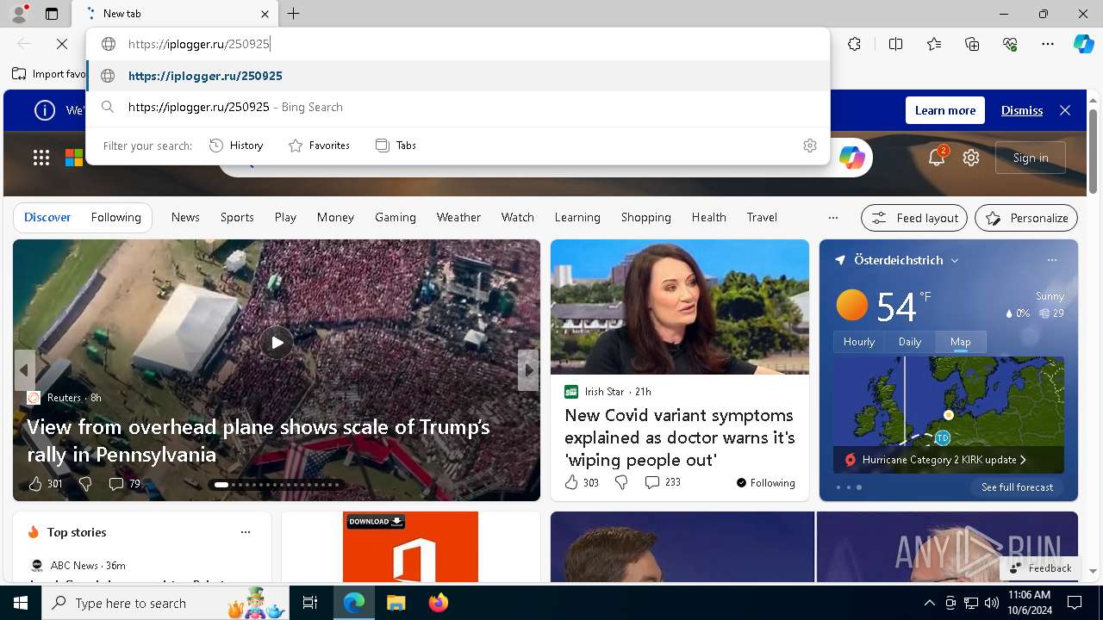Image resolution: width=1103 pixels, height=620 pixels.
Task: Open the Collections icon
Action: click(972, 44)
